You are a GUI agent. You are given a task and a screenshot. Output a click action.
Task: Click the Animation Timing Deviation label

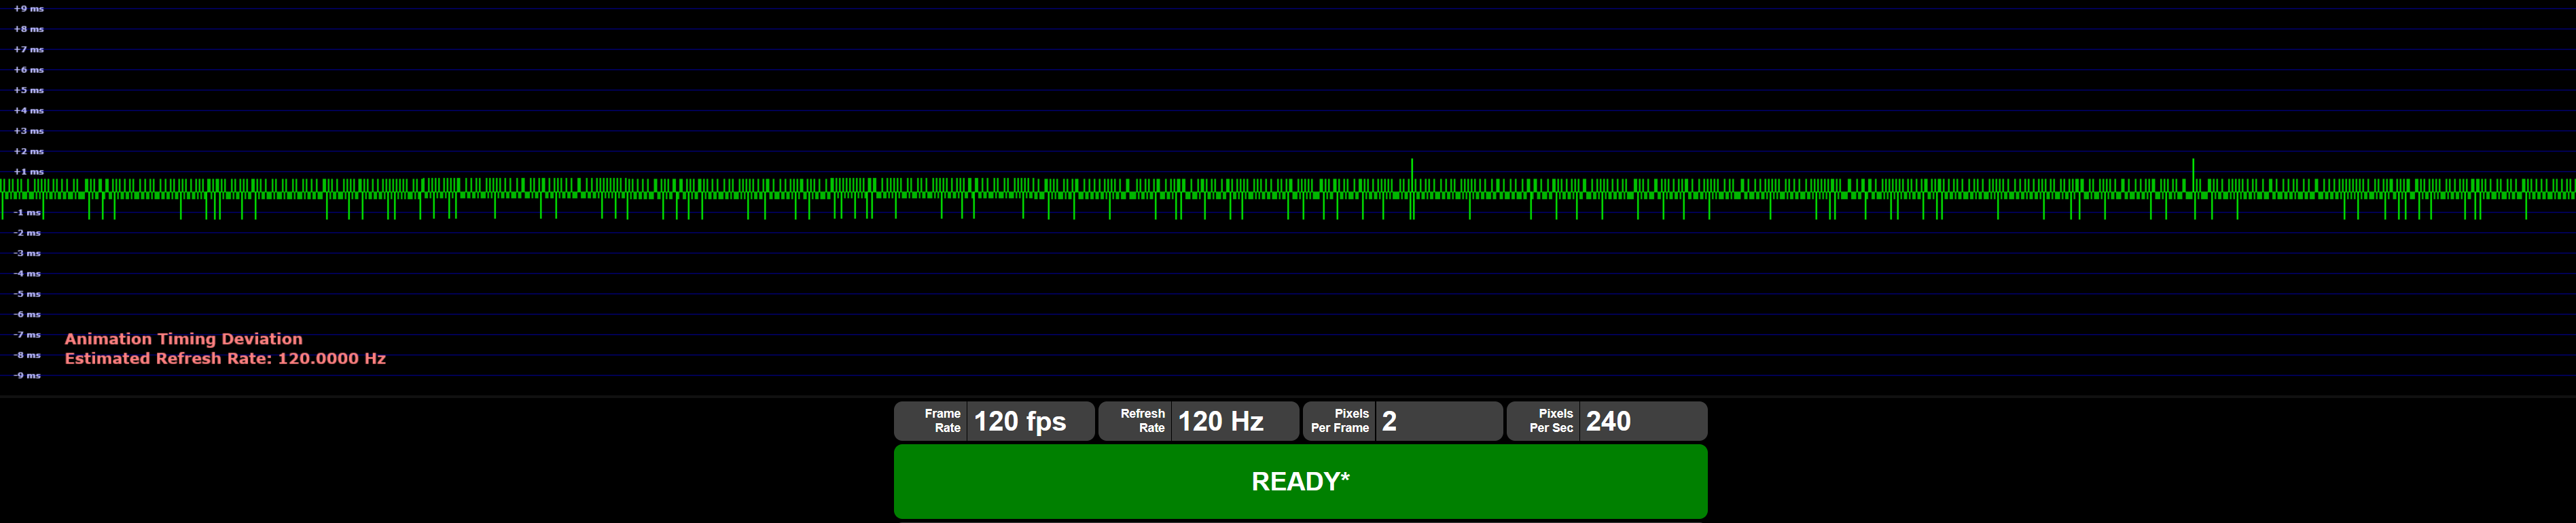click(x=183, y=339)
